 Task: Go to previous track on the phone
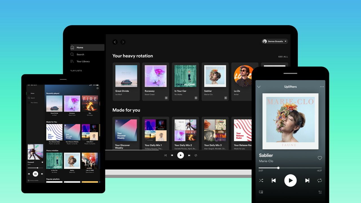click(x=274, y=180)
